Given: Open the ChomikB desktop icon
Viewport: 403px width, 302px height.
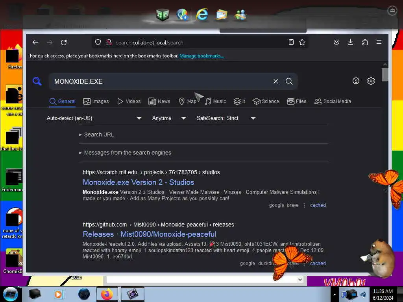Looking at the screenshot, I should (x=13, y=261).
